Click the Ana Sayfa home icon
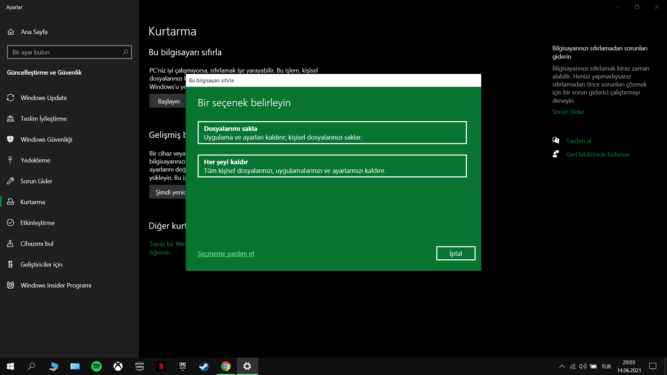Viewport: 667px width, 375px height. coord(11,32)
